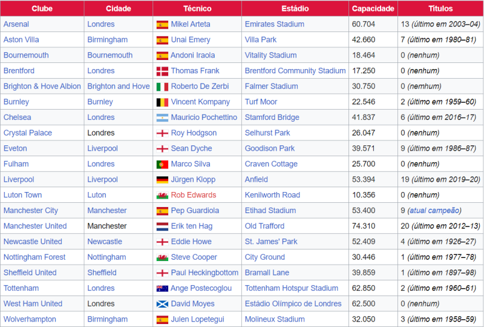Screen dimensions: 484x327
Task: Click the Australian flag beside Ange Postecoglou
Action: point(162,289)
